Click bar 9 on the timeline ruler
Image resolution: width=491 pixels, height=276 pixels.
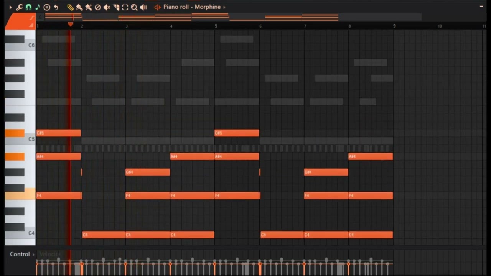click(x=394, y=26)
